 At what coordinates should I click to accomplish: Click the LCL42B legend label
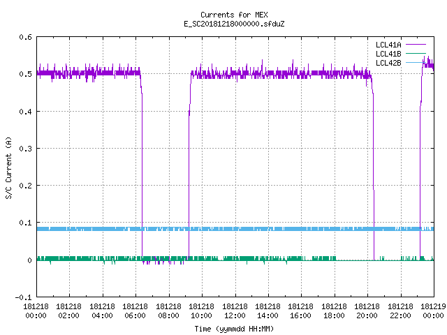pos(388,63)
